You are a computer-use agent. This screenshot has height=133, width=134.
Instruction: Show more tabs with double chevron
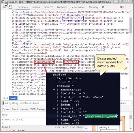pyautogui.click(x=103, y=7)
